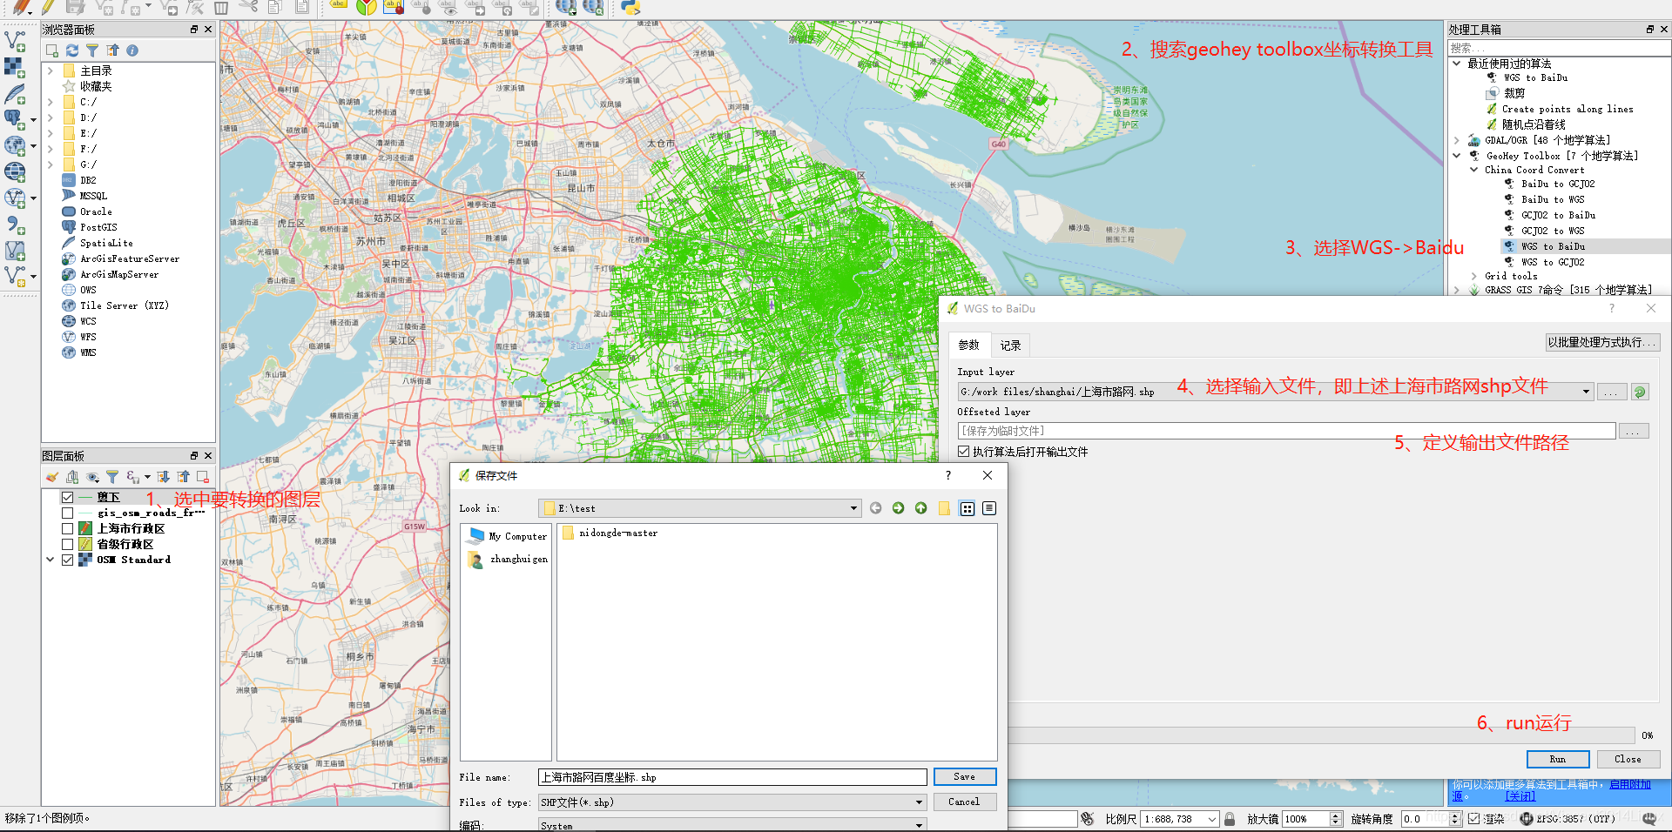The height and width of the screenshot is (832, 1672).
Task: Refresh the browser panel
Action: coord(72,50)
